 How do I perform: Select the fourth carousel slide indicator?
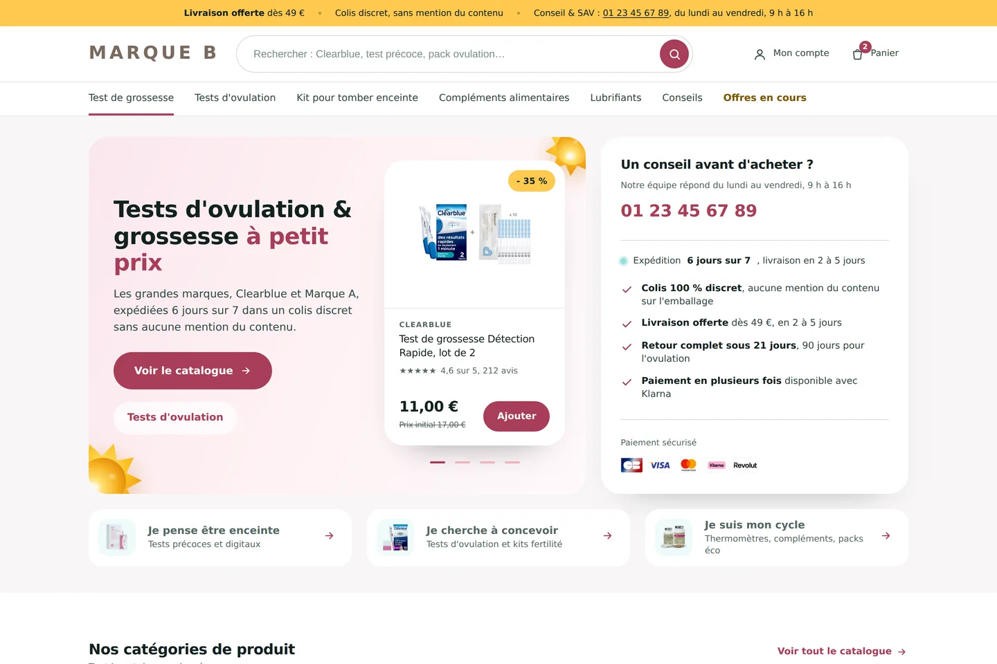click(x=512, y=462)
